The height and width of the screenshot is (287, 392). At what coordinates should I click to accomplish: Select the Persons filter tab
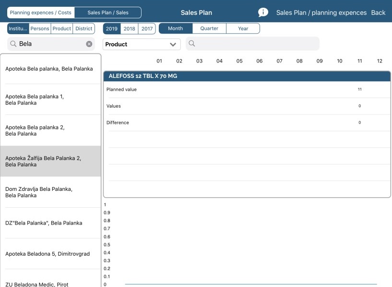(x=40, y=29)
